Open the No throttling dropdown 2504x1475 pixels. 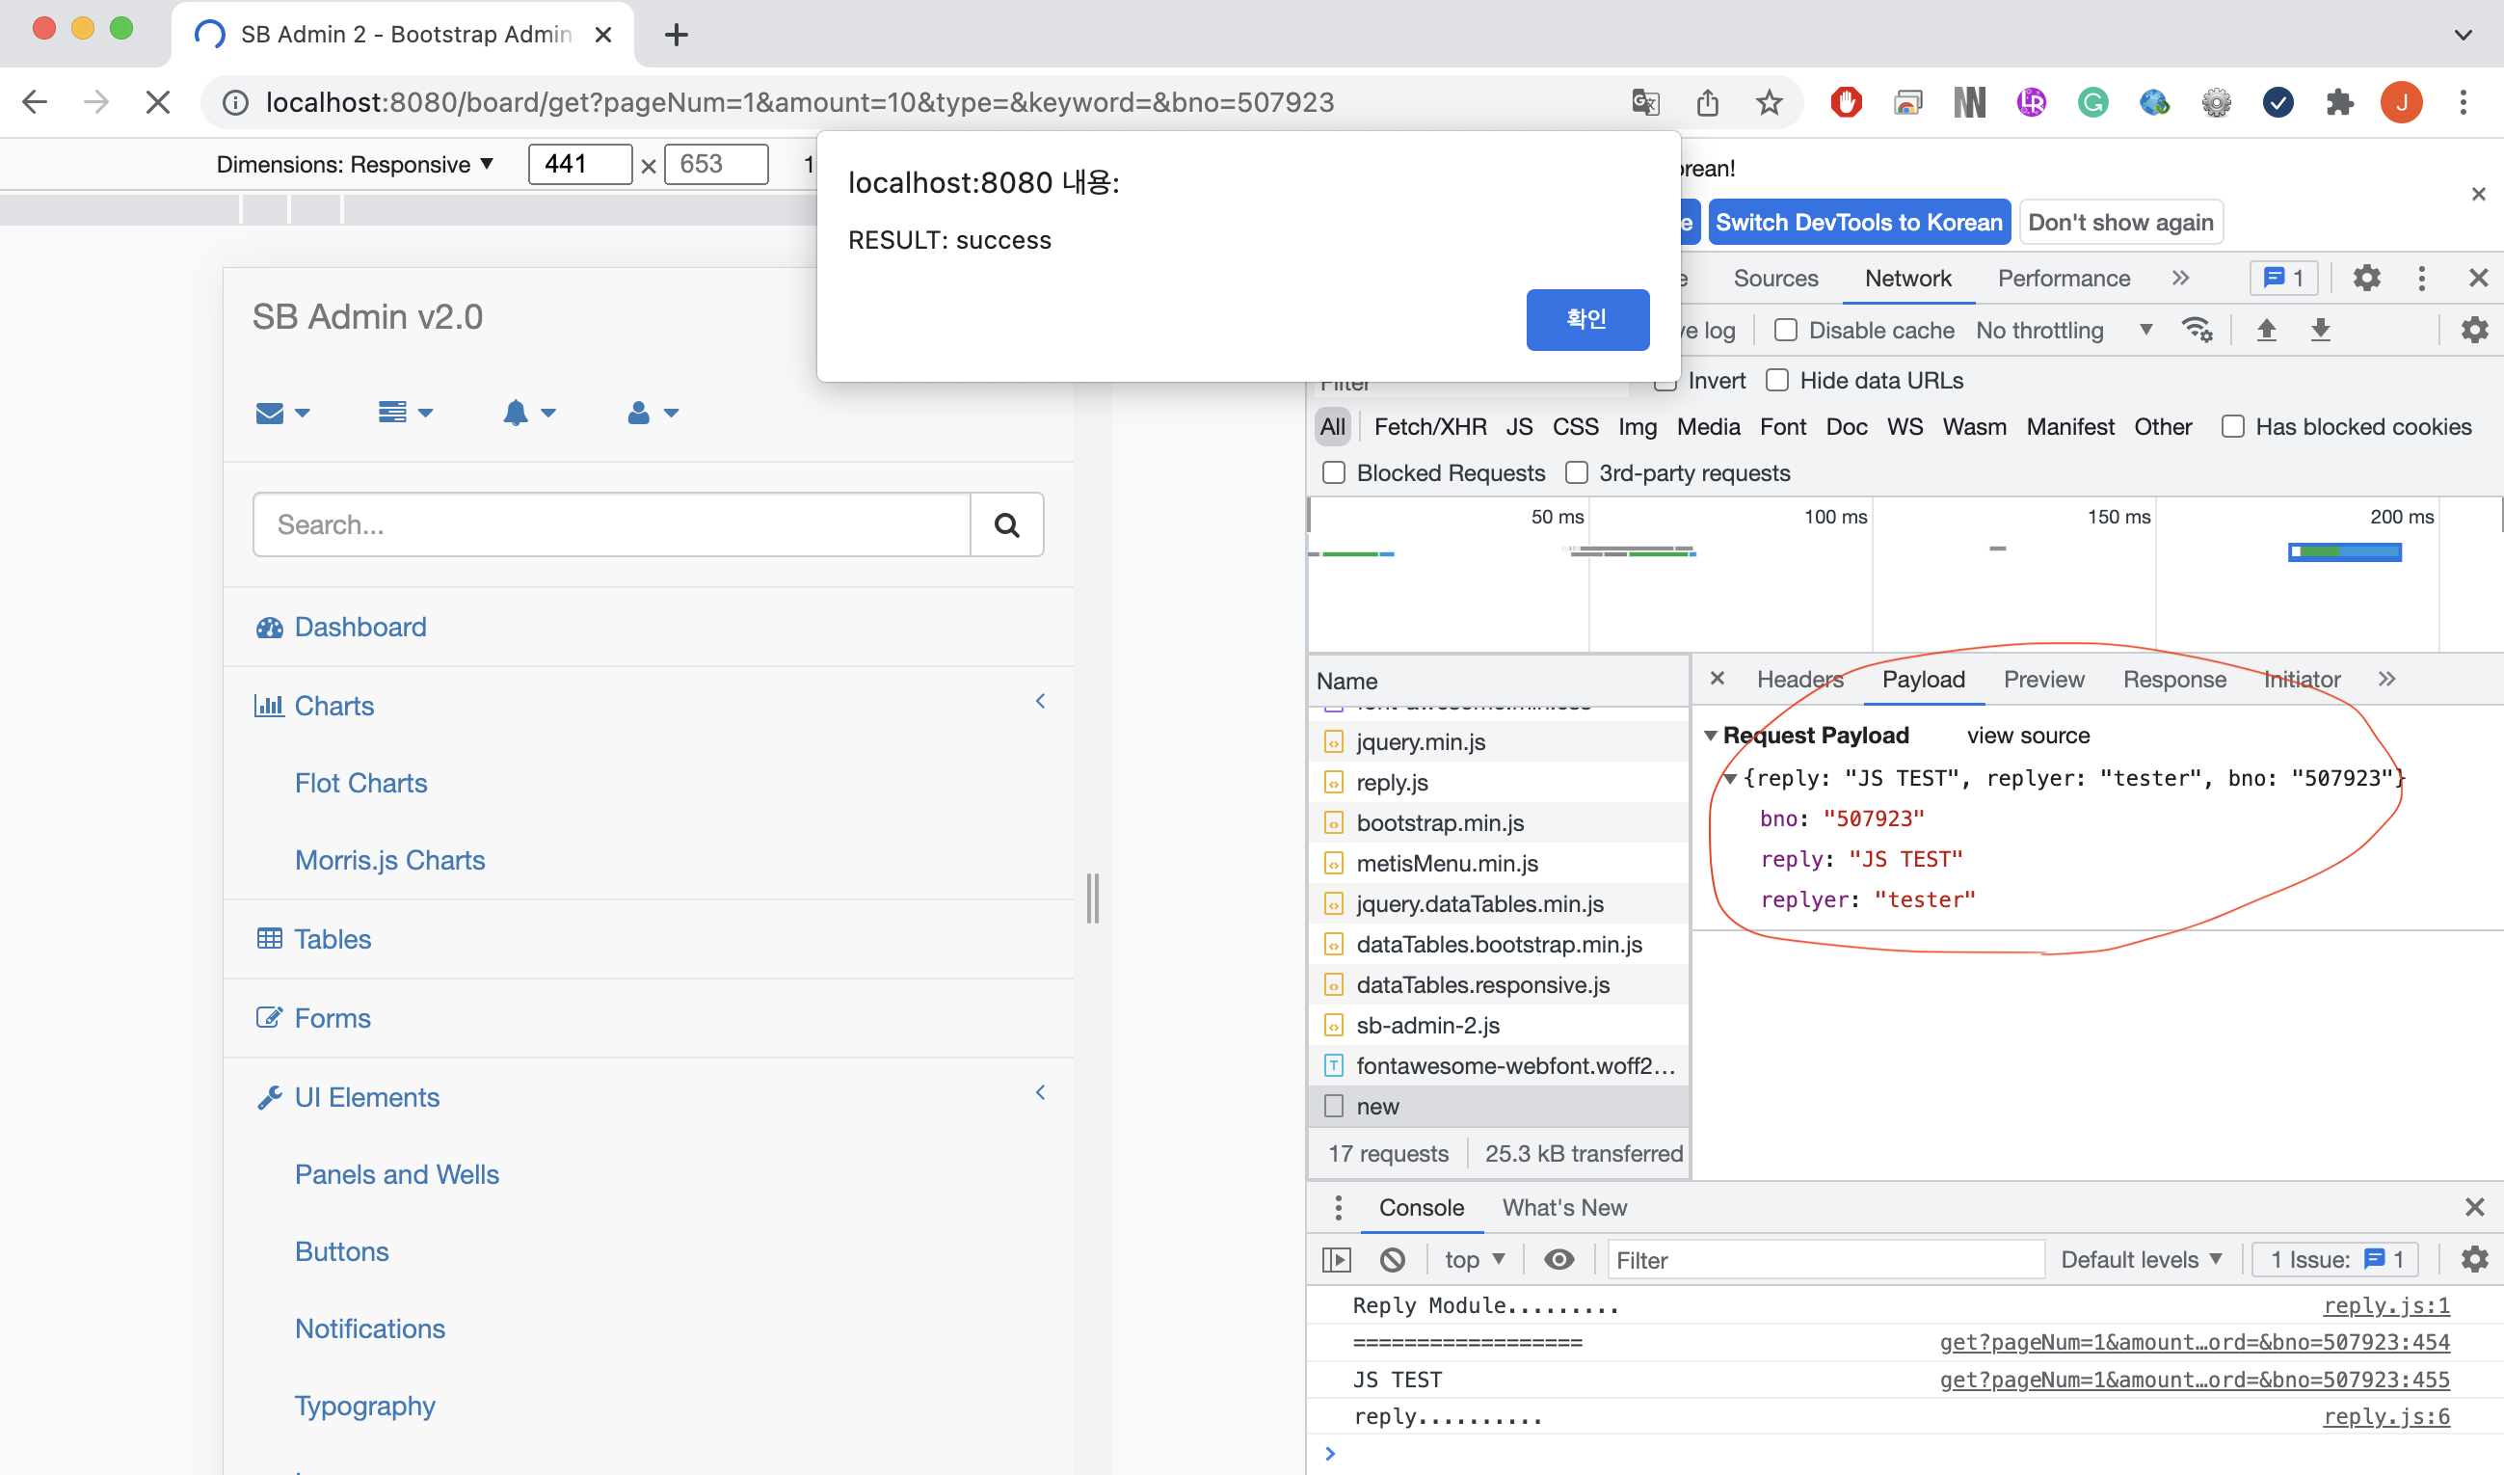click(x=2063, y=330)
